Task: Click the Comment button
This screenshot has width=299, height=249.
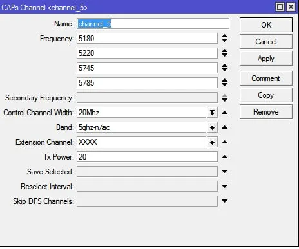Action: tap(266, 78)
